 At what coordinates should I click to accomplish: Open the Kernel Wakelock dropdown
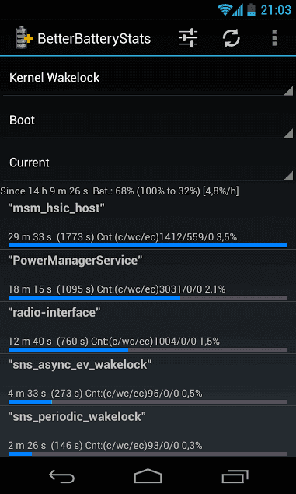[x=148, y=78]
